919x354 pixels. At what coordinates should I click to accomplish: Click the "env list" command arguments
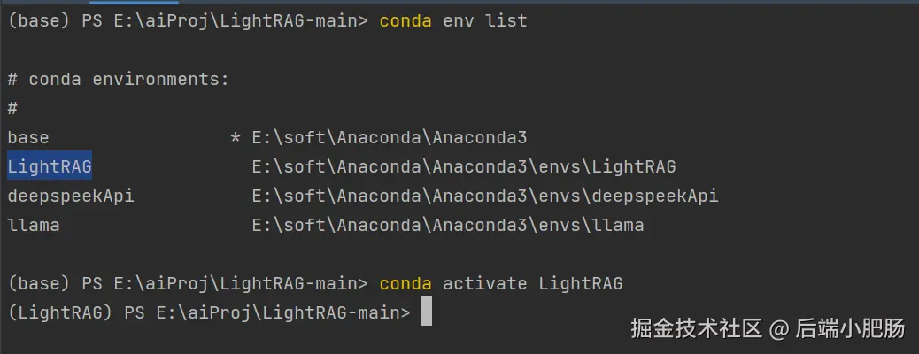coord(485,20)
